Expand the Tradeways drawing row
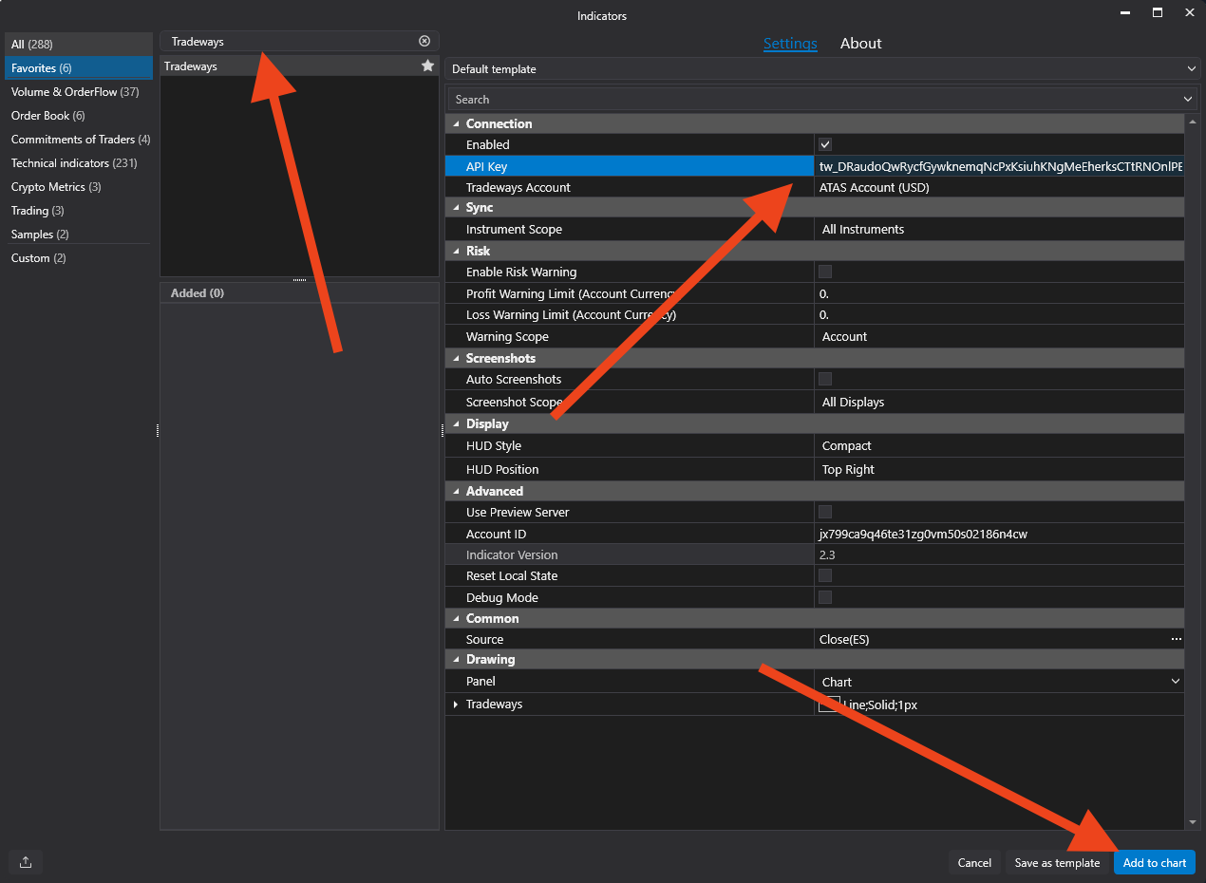The height and width of the screenshot is (883, 1206). click(456, 705)
